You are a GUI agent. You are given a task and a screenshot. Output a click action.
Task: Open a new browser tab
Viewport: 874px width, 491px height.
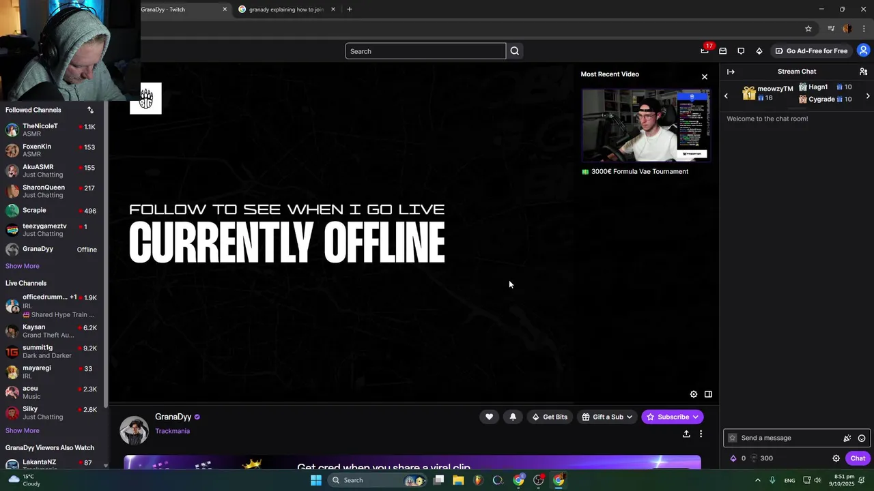point(349,10)
